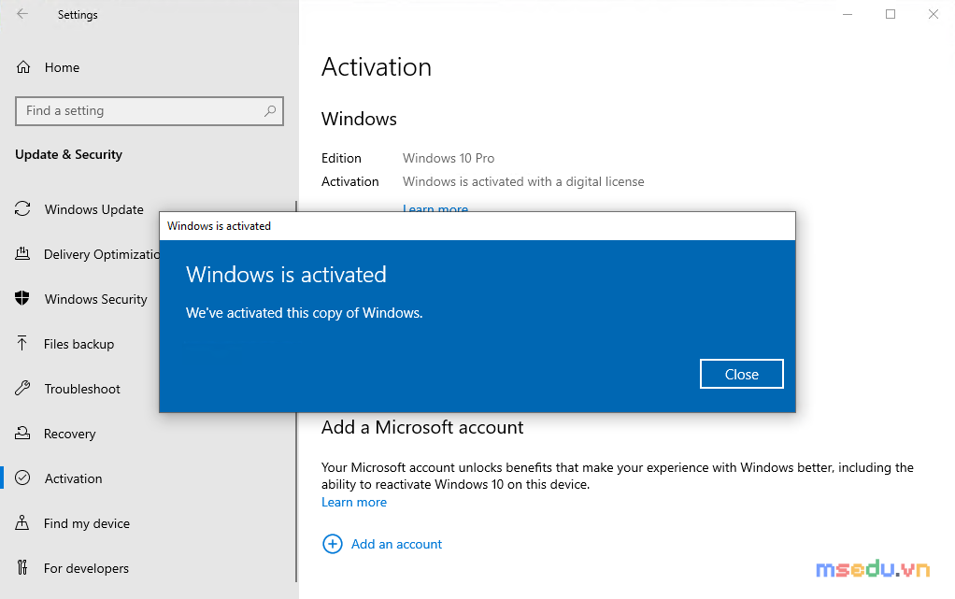Image resolution: width=955 pixels, height=599 pixels.
Task: Select Windows Security in the sidebar
Action: click(x=95, y=299)
